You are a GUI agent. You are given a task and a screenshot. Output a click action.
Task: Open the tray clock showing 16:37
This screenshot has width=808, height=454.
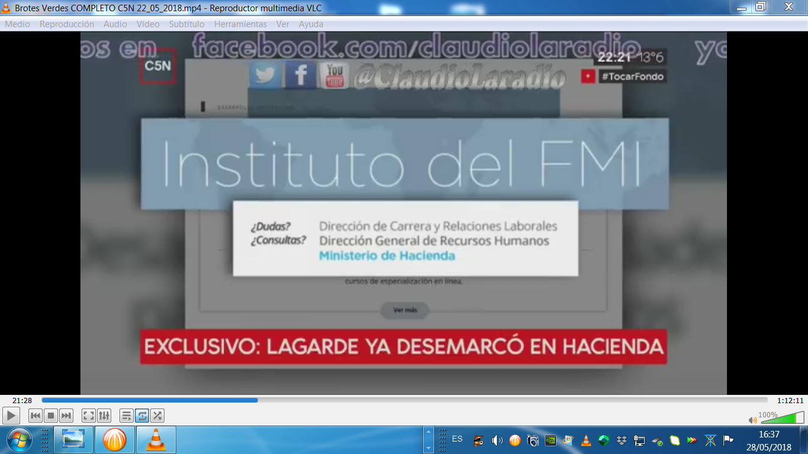point(768,440)
